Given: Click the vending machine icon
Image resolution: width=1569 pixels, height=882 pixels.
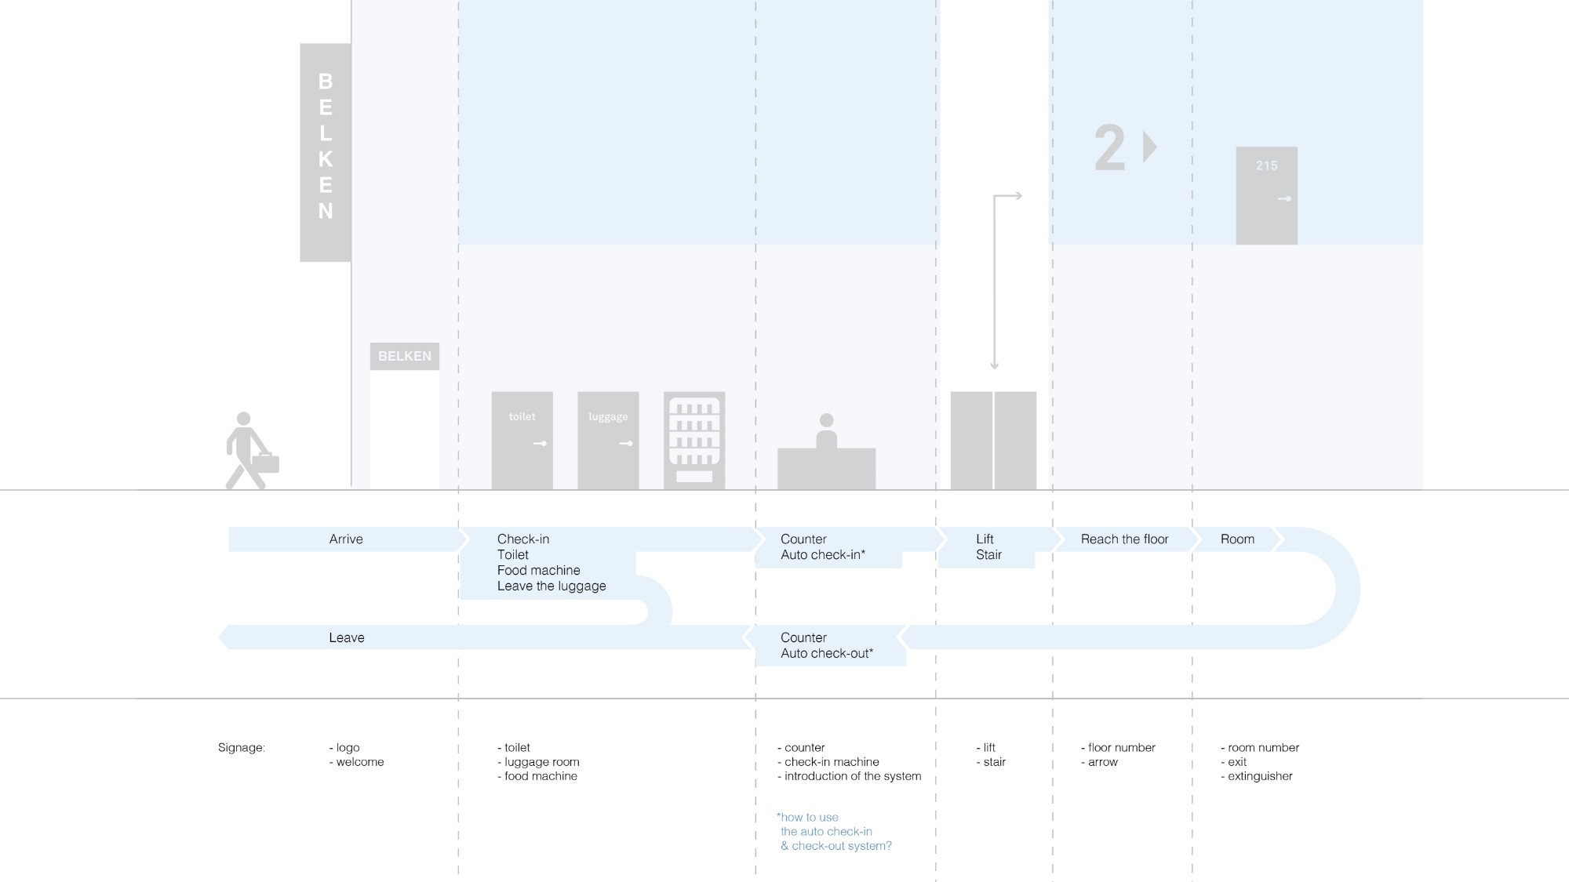Looking at the screenshot, I should [694, 441].
